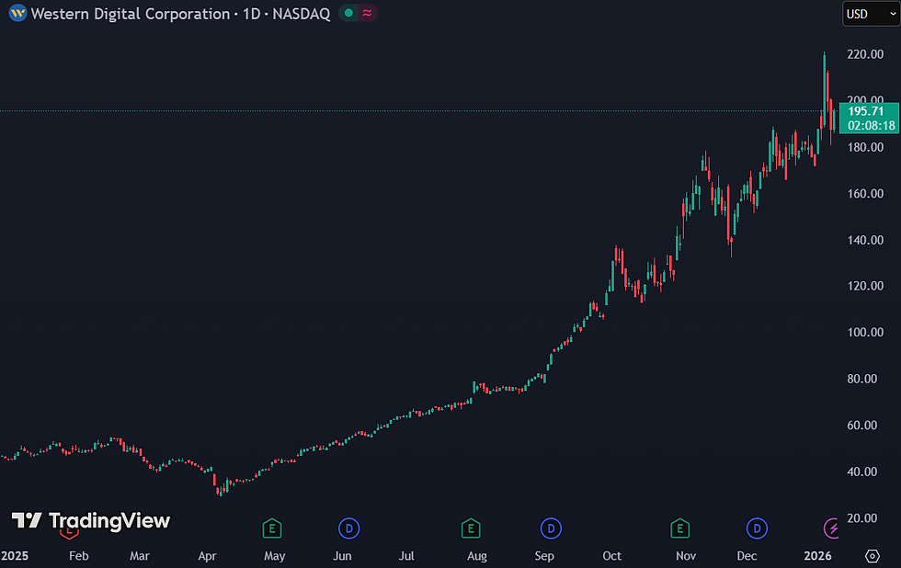Click the Sep label on the time axis
Image resolution: width=901 pixels, height=568 pixels.
coord(544,556)
